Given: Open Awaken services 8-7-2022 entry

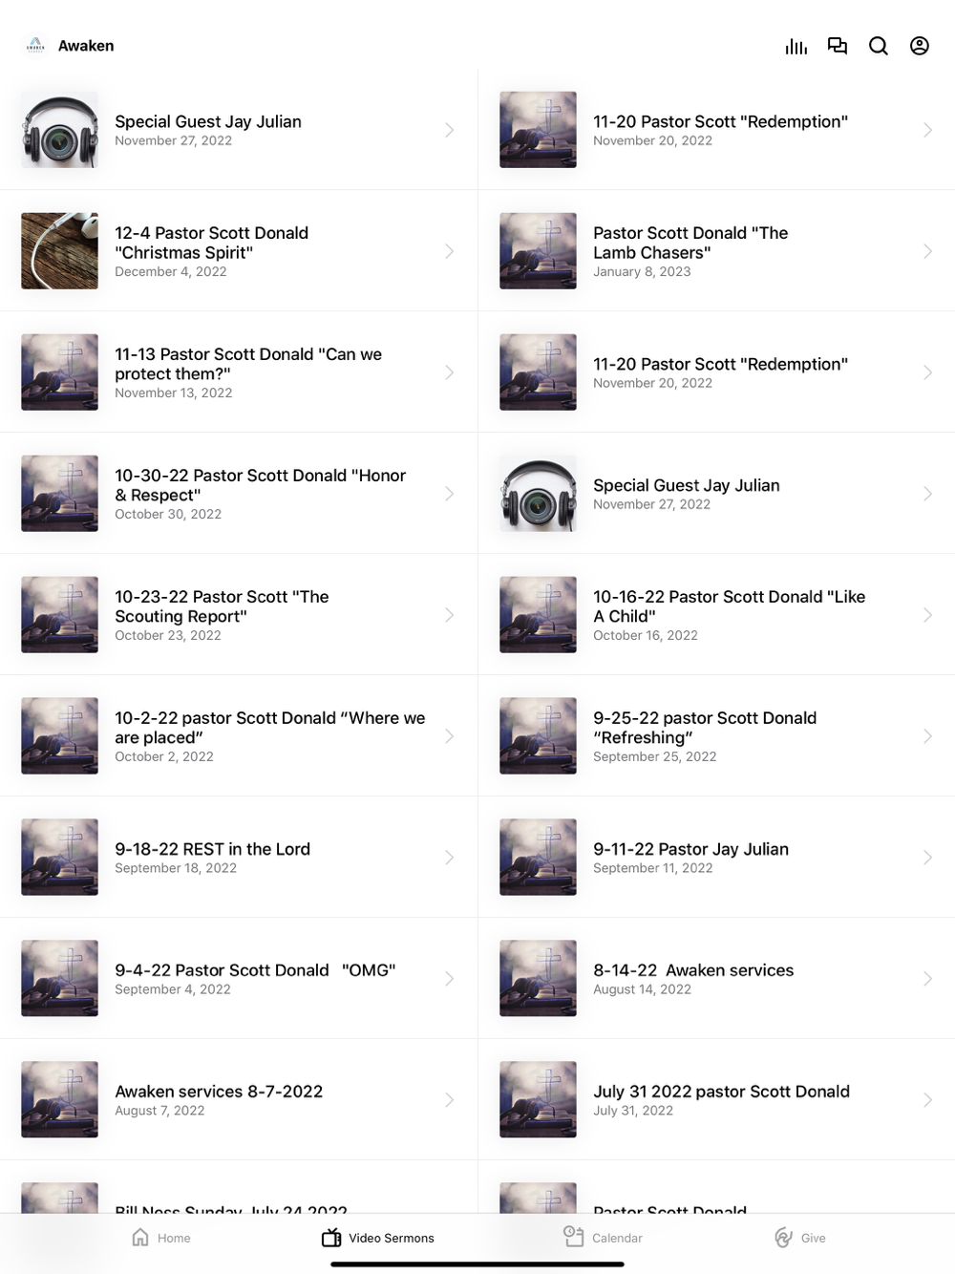Looking at the screenshot, I should [x=239, y=1100].
